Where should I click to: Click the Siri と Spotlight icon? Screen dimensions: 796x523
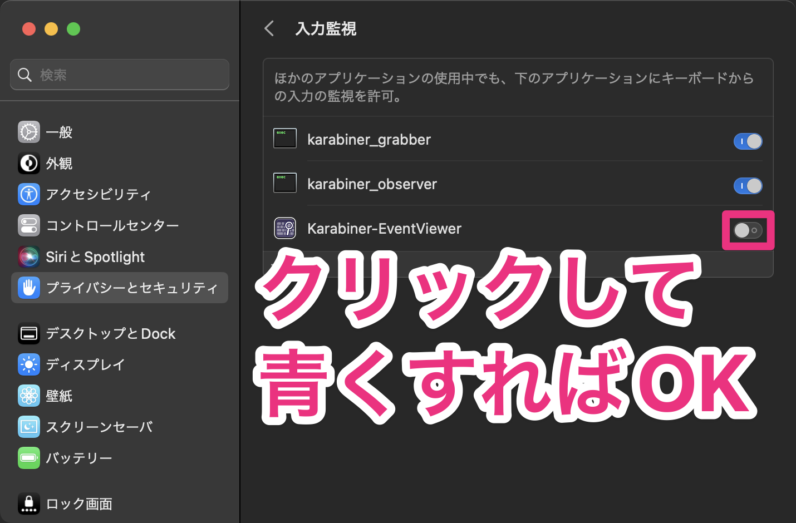coord(28,256)
